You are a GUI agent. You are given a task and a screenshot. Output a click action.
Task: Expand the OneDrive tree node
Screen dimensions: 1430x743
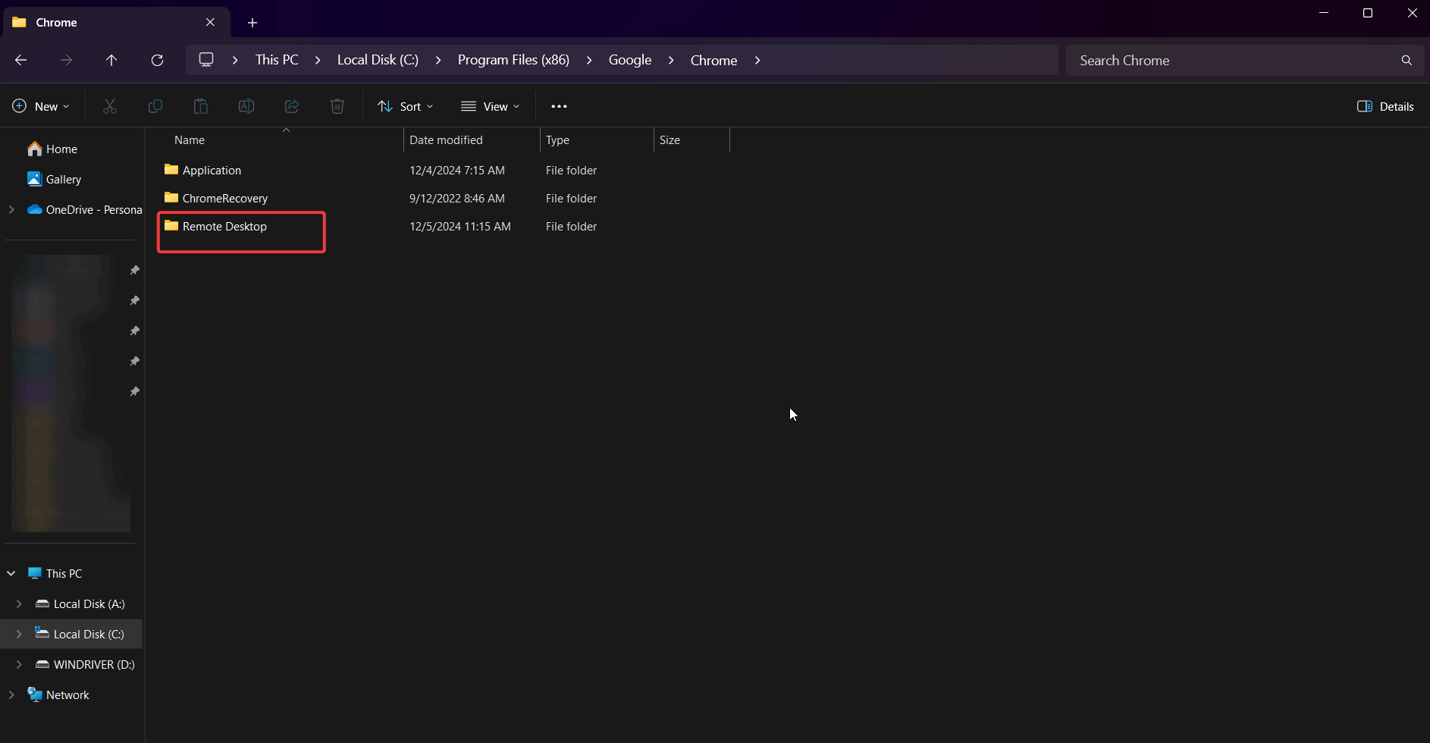click(x=11, y=209)
